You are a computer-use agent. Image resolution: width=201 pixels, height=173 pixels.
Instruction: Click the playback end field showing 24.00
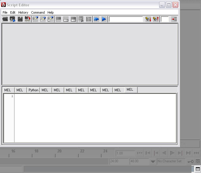coord(119,161)
